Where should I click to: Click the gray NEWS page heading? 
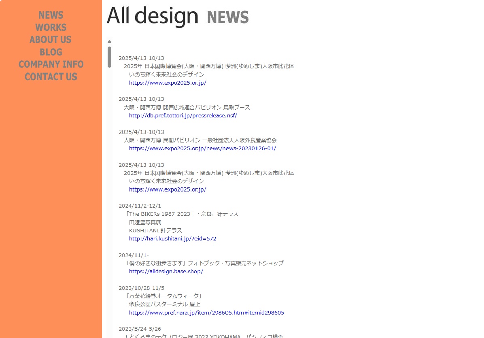click(227, 17)
